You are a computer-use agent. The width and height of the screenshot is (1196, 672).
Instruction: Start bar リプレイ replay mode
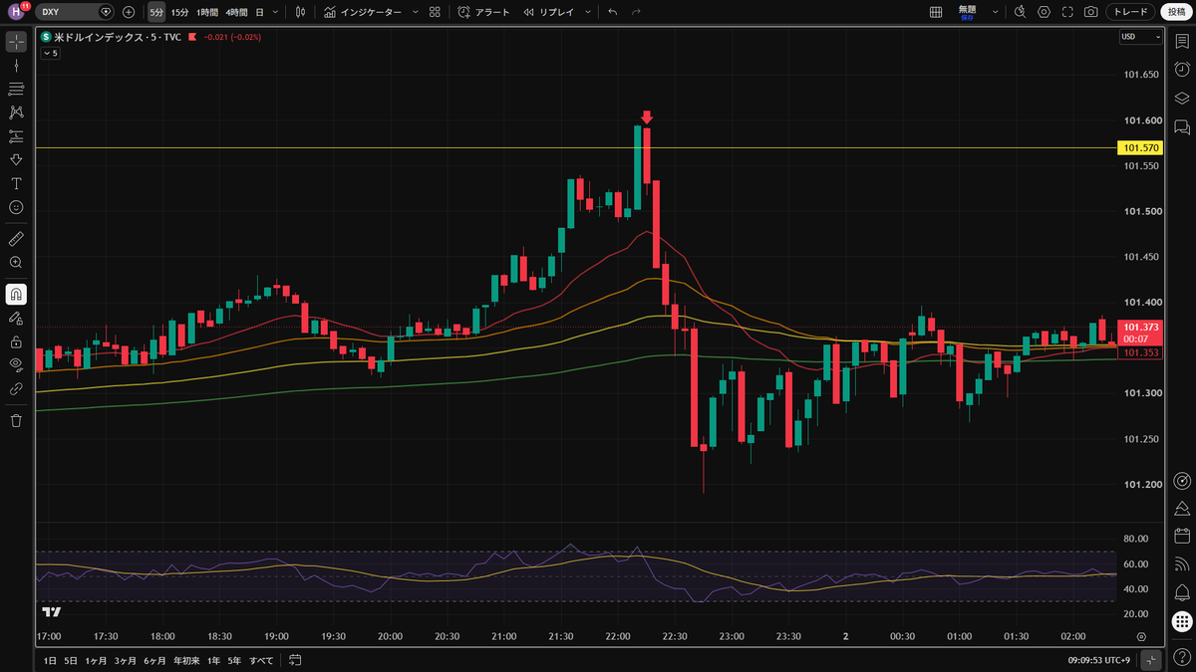(550, 12)
